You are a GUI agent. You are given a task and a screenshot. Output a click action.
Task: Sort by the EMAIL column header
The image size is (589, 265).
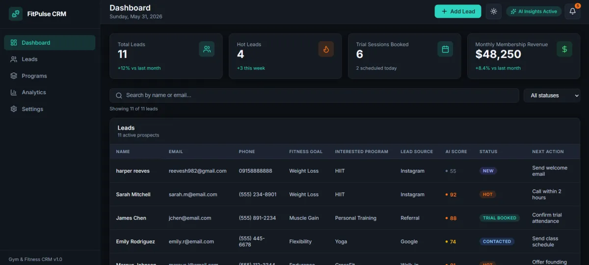point(176,152)
